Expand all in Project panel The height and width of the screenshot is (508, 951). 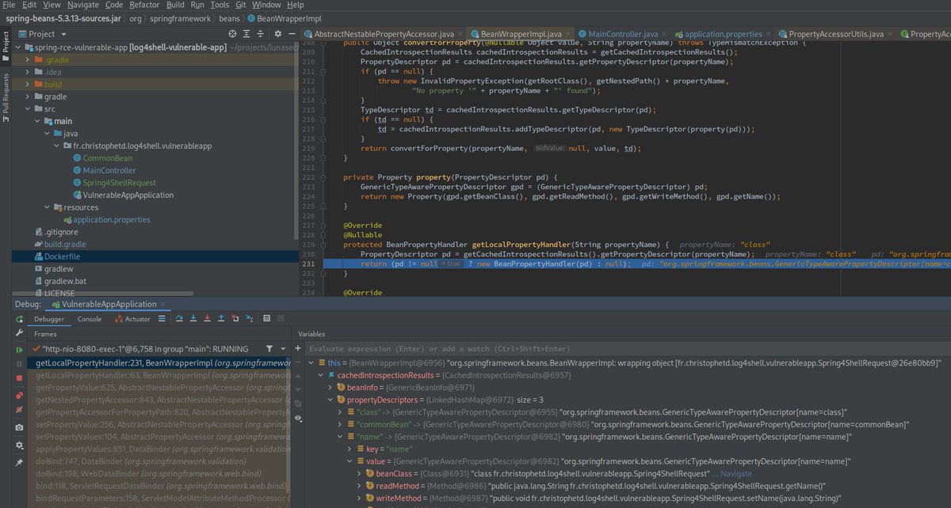[246, 34]
